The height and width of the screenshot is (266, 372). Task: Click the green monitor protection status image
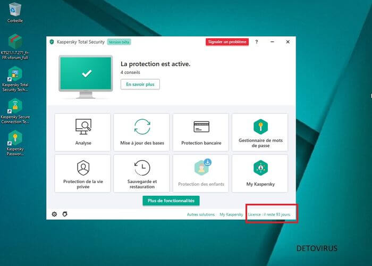tap(86, 77)
